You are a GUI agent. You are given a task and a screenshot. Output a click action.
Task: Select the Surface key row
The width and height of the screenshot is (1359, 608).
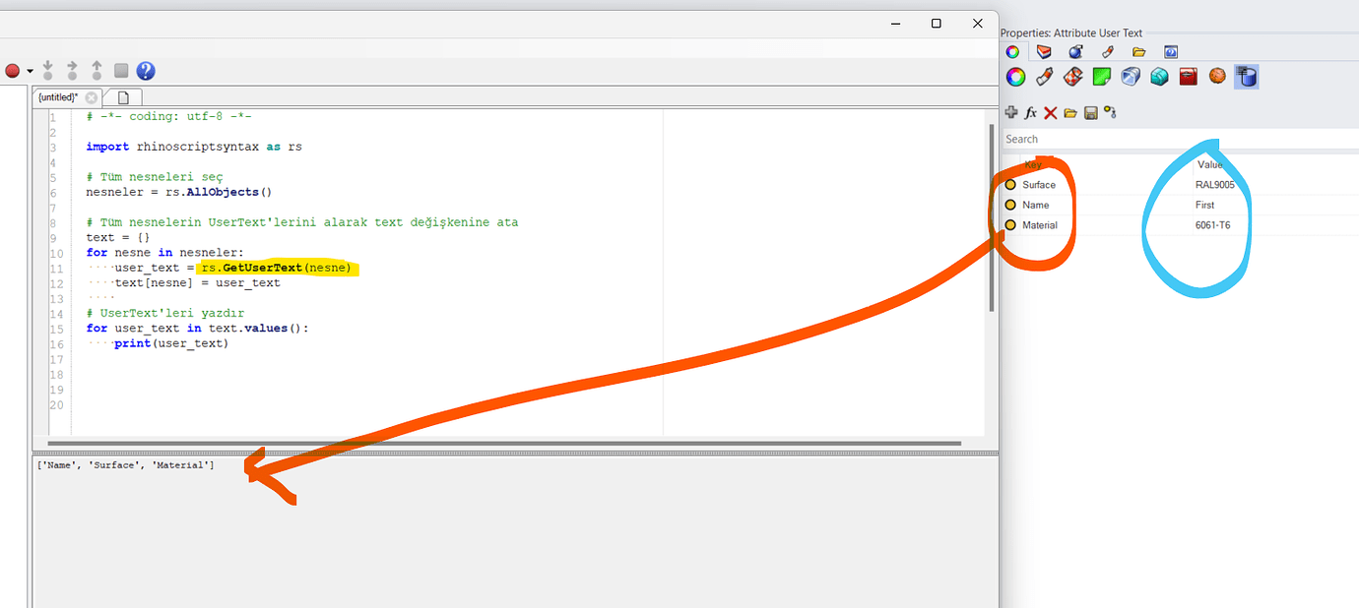point(1039,184)
